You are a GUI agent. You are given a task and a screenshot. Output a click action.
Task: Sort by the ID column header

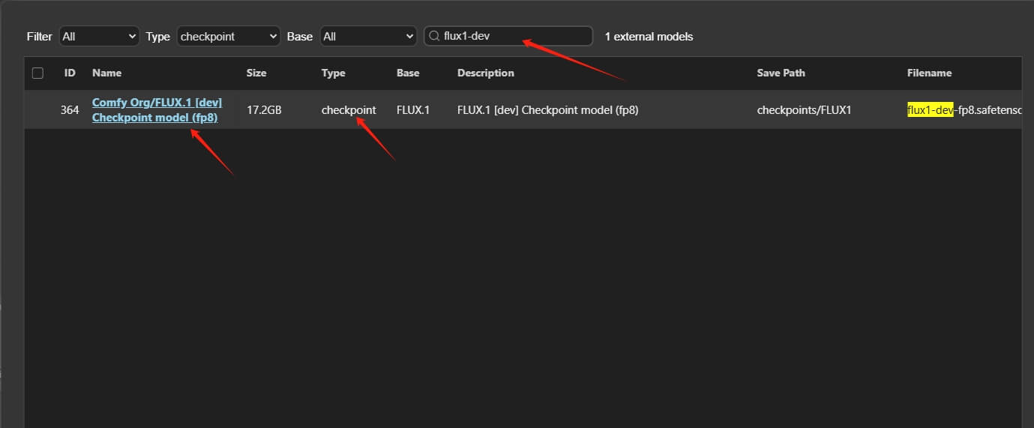70,73
